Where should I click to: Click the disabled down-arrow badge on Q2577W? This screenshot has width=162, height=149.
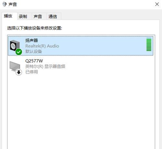coord(19,72)
